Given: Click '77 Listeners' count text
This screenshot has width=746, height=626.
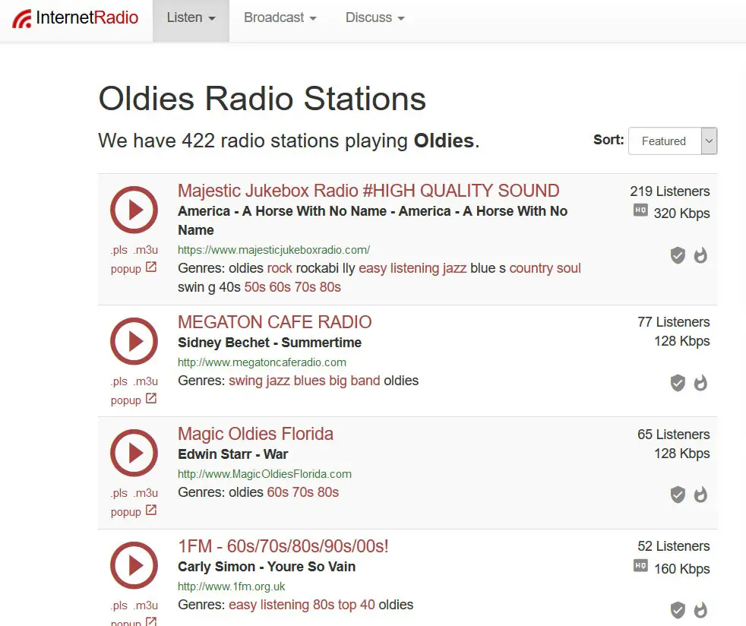Looking at the screenshot, I should [x=674, y=322].
